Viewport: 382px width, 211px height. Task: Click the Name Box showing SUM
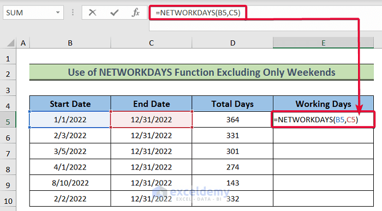33,13
